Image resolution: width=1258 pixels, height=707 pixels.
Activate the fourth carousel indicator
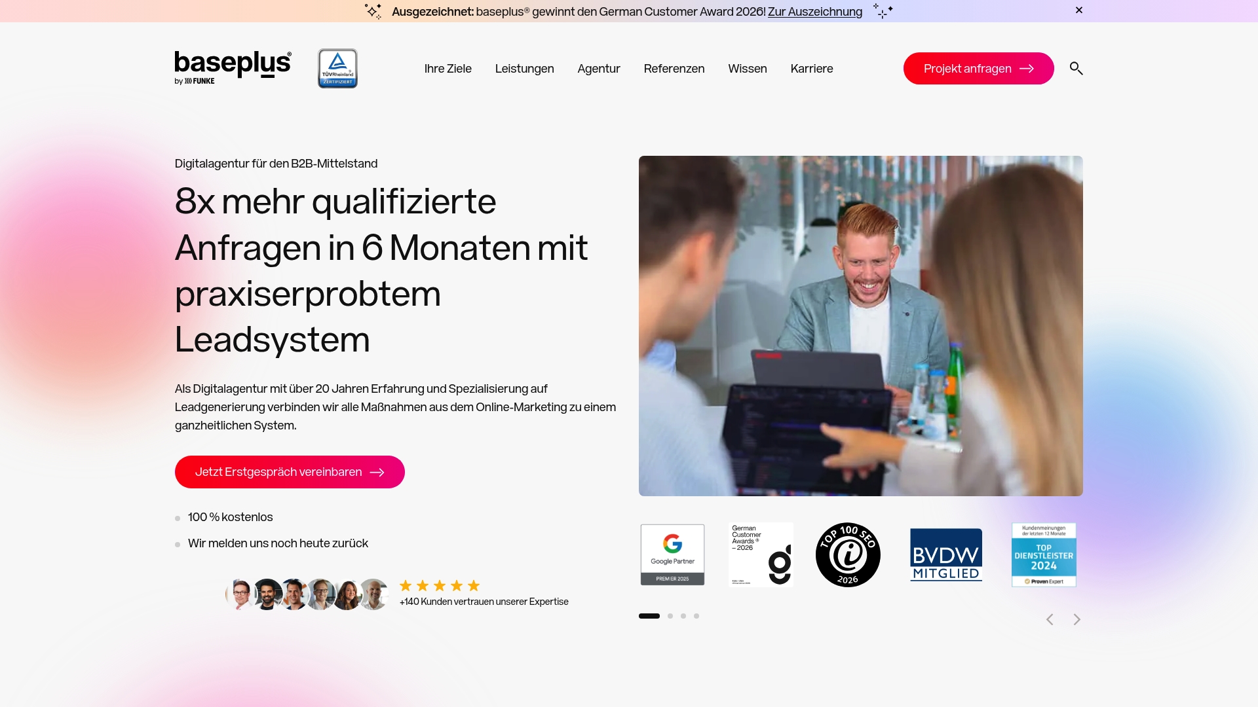696,616
